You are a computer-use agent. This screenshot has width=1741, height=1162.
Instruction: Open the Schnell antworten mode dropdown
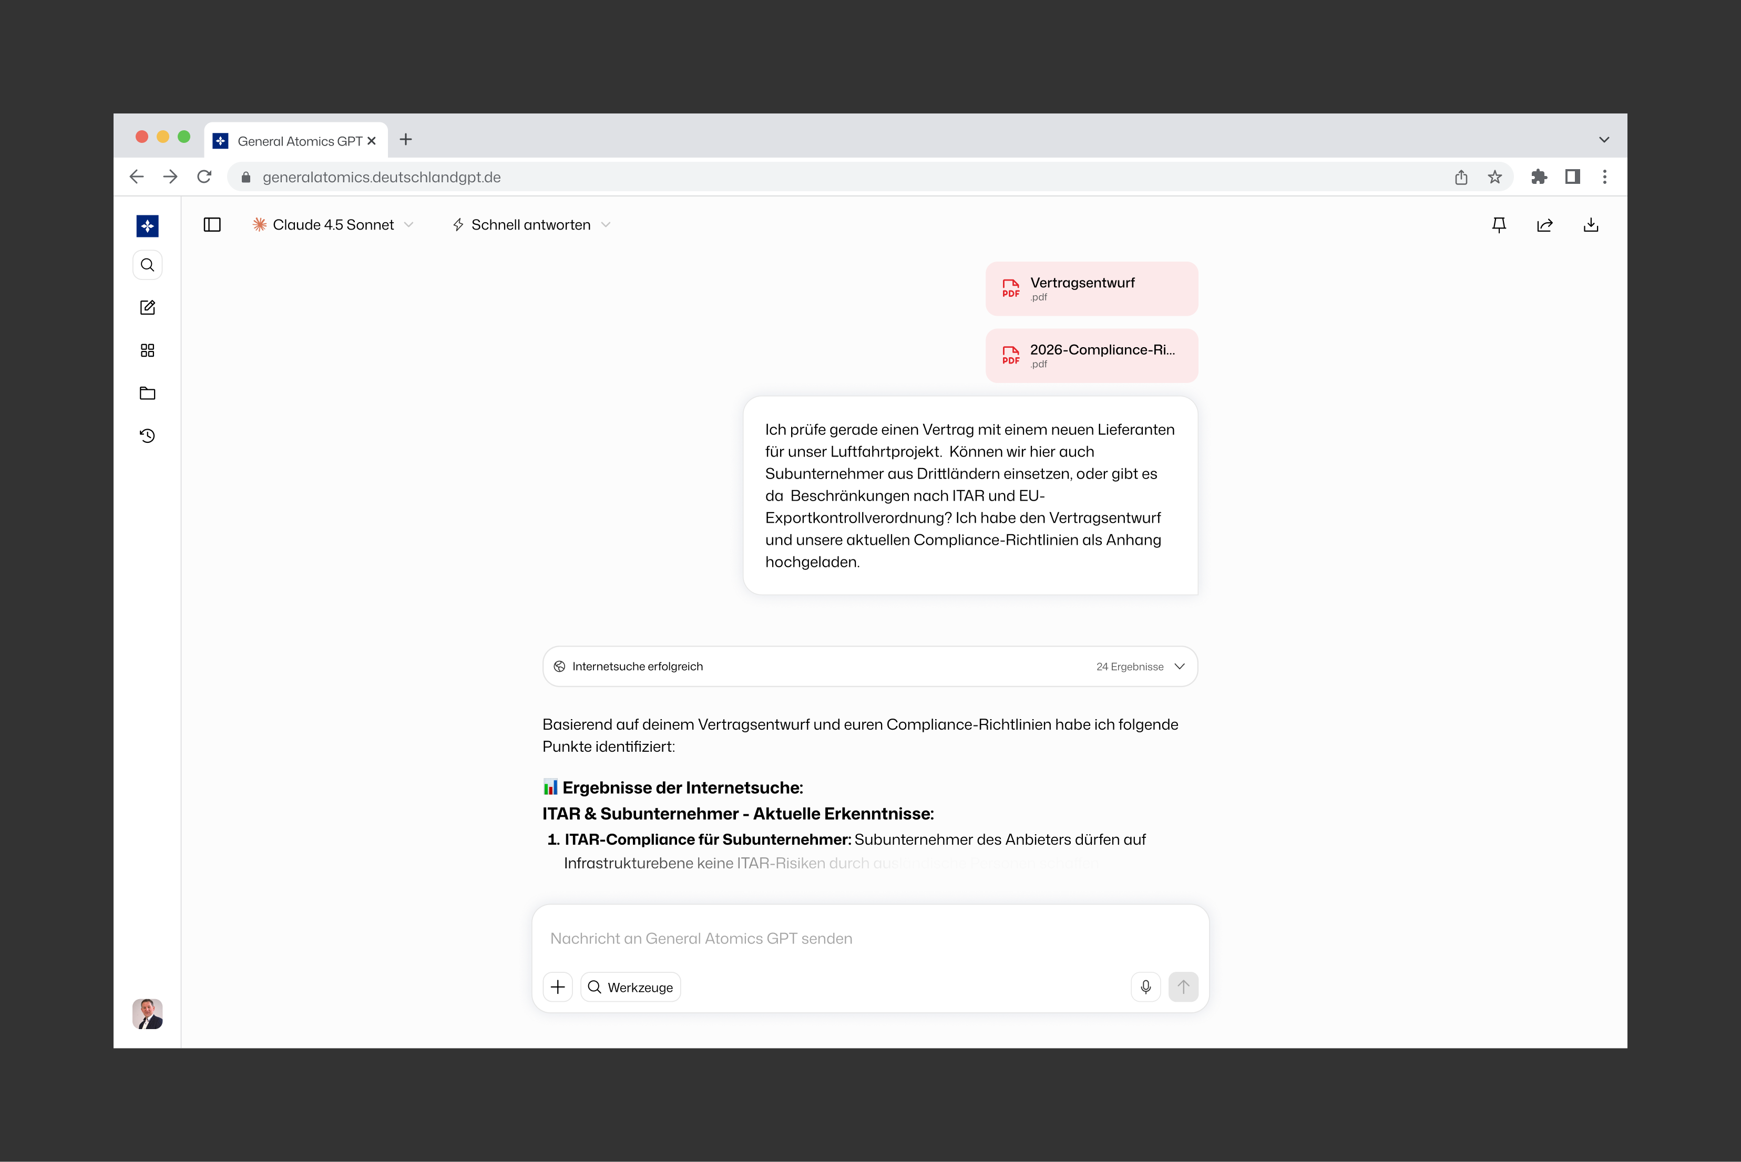coord(531,224)
